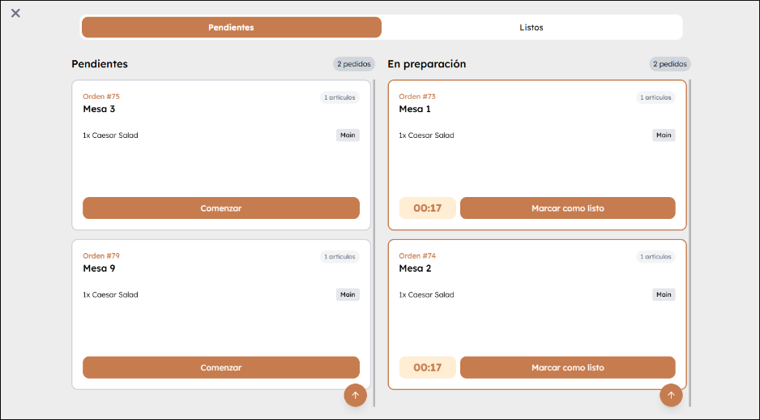Click the En preparación column heading

click(427, 64)
